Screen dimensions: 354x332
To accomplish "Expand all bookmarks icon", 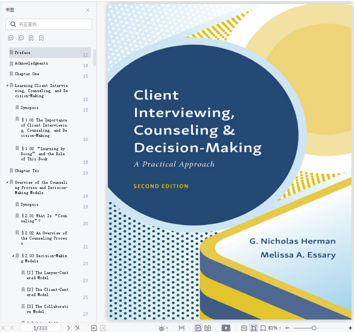I will tap(11, 38).
